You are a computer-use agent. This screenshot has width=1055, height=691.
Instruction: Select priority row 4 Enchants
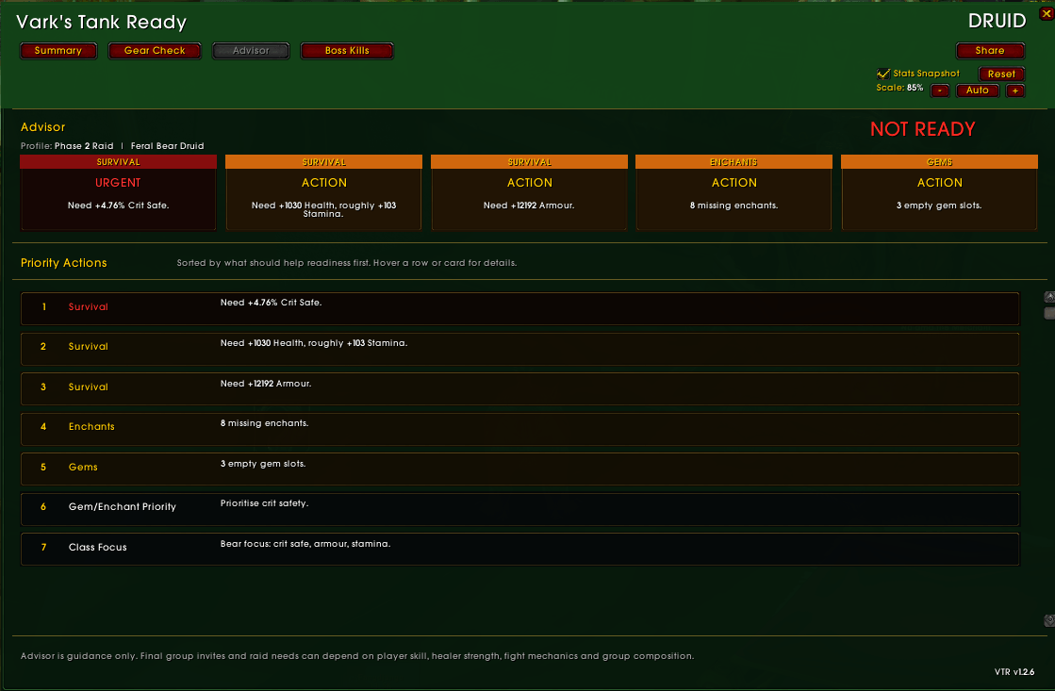520,429
